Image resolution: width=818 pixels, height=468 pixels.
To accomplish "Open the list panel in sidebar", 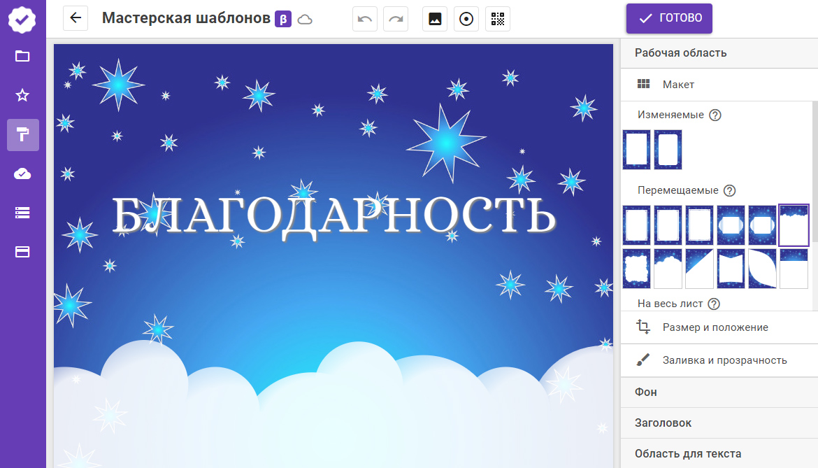I will (x=22, y=213).
